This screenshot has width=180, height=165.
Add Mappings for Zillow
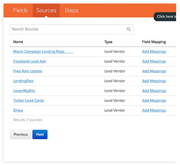(154, 110)
